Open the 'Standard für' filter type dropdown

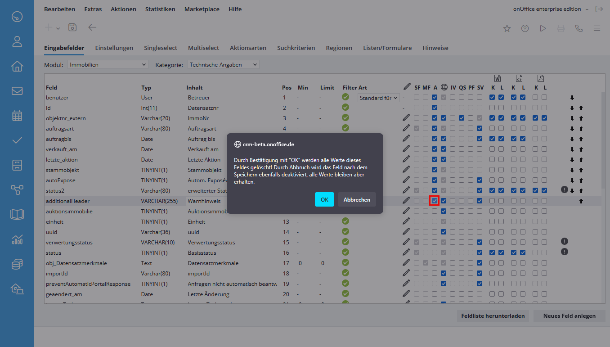379,98
